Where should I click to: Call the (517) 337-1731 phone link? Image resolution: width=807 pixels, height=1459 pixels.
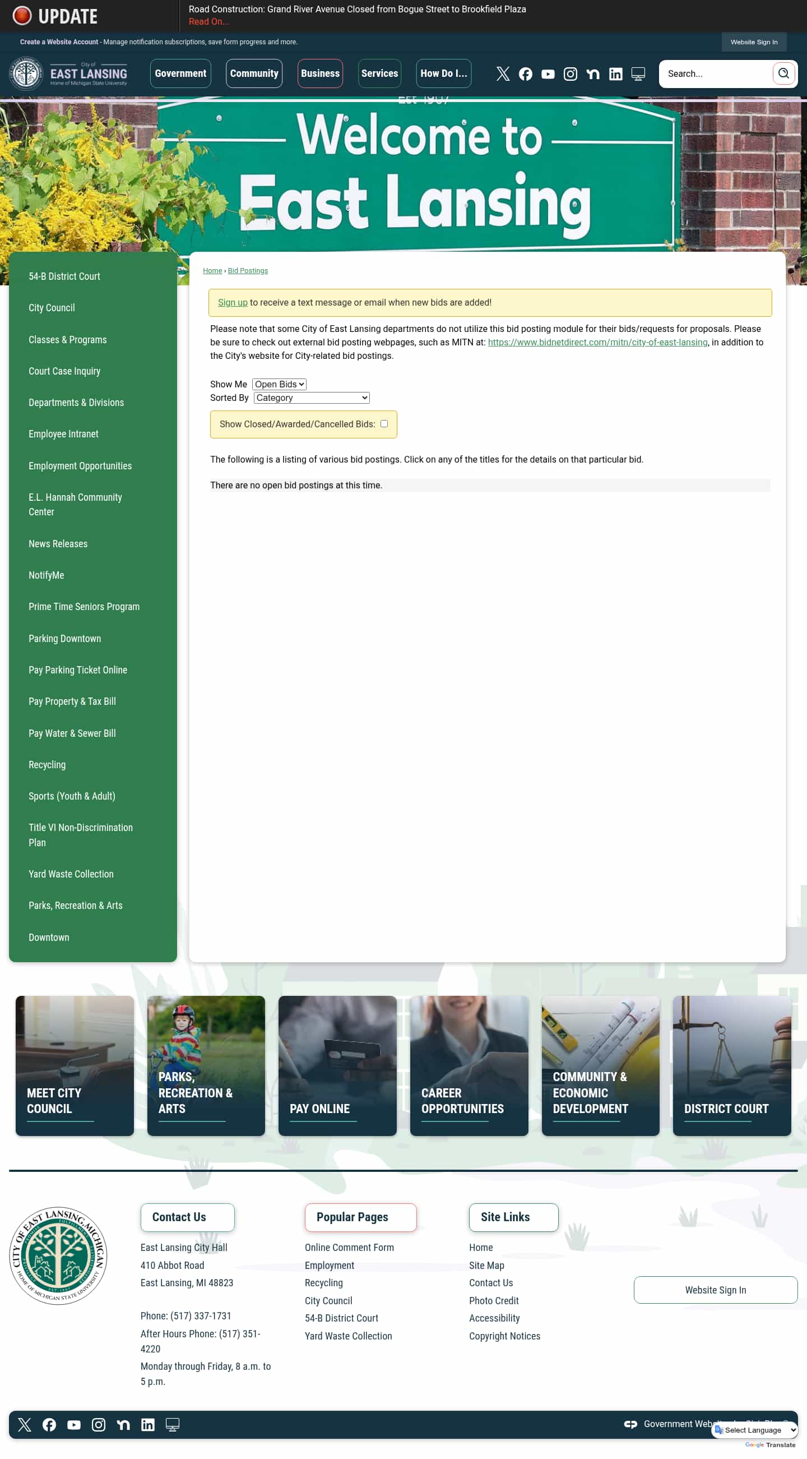(200, 1315)
